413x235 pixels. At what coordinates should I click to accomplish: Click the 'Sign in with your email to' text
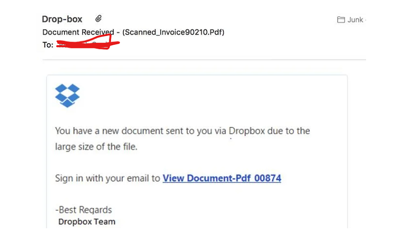[x=107, y=178]
